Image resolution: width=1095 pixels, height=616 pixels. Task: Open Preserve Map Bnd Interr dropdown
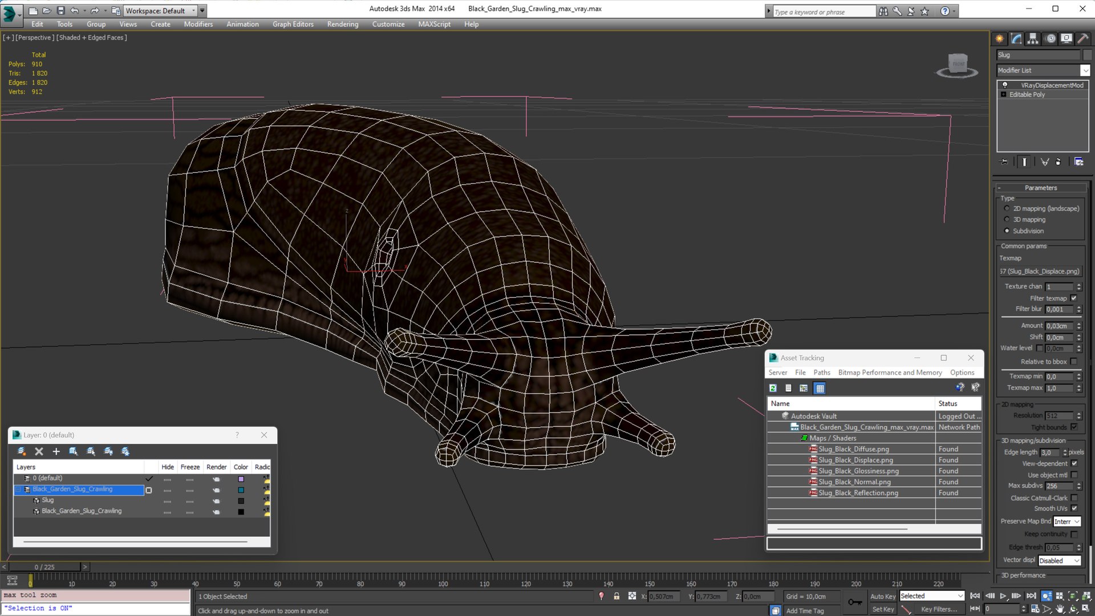click(x=1066, y=522)
